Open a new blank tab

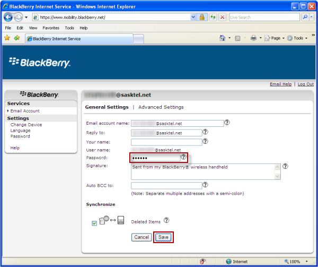tap(139, 39)
